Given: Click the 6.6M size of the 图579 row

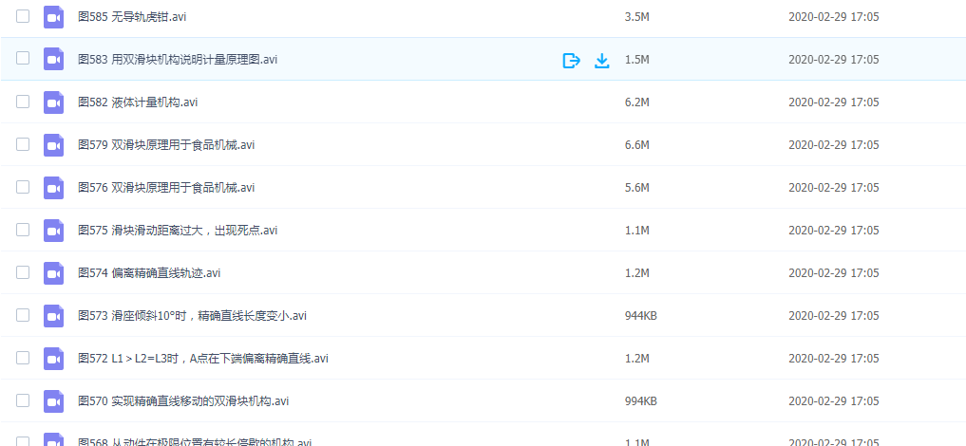Looking at the screenshot, I should tap(636, 145).
